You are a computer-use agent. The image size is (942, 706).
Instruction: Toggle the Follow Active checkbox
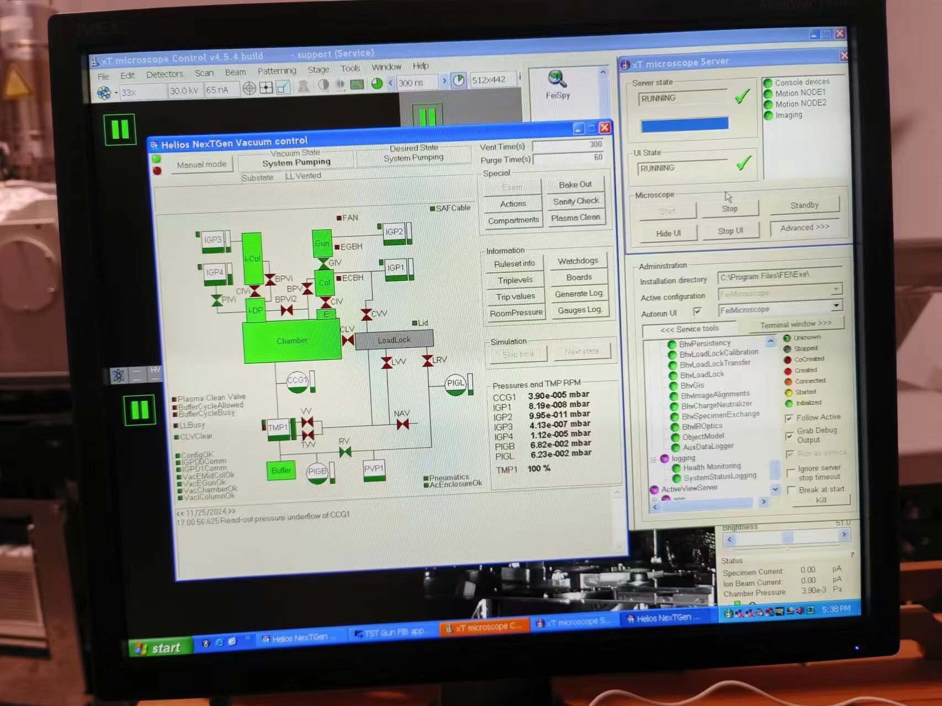(789, 418)
